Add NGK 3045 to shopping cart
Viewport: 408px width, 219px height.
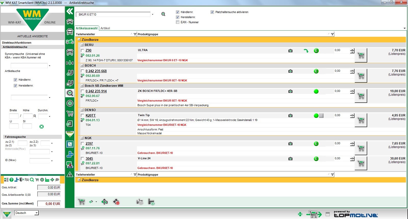point(361,163)
